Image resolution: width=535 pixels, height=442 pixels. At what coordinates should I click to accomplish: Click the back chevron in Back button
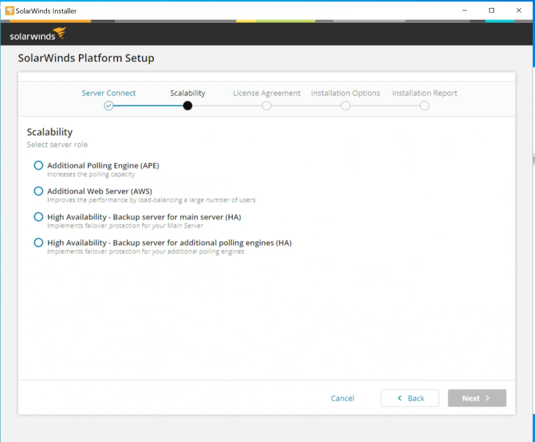[400, 398]
